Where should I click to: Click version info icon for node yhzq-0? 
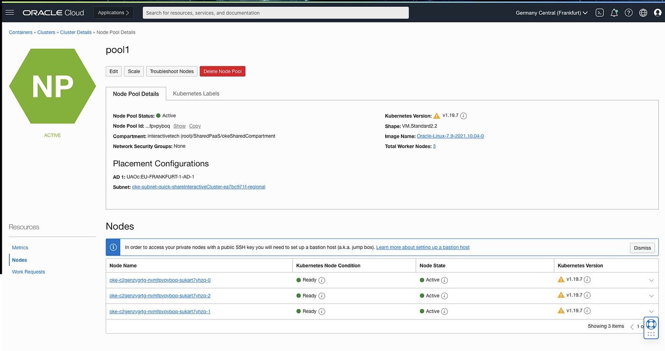pos(588,280)
